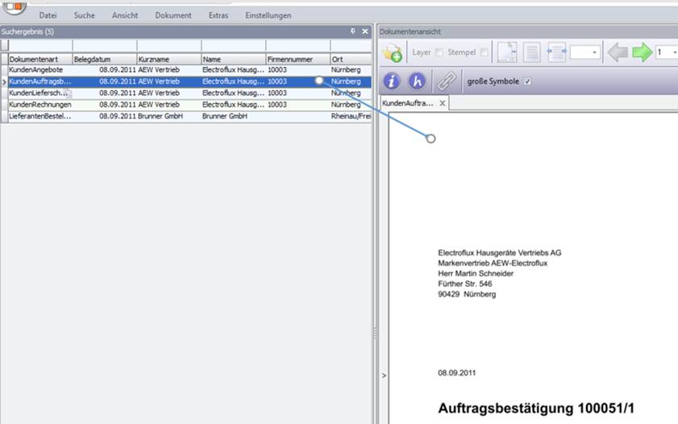The height and width of the screenshot is (424, 678).
Task: Click the fit-to-width view icon
Action: pos(556,52)
